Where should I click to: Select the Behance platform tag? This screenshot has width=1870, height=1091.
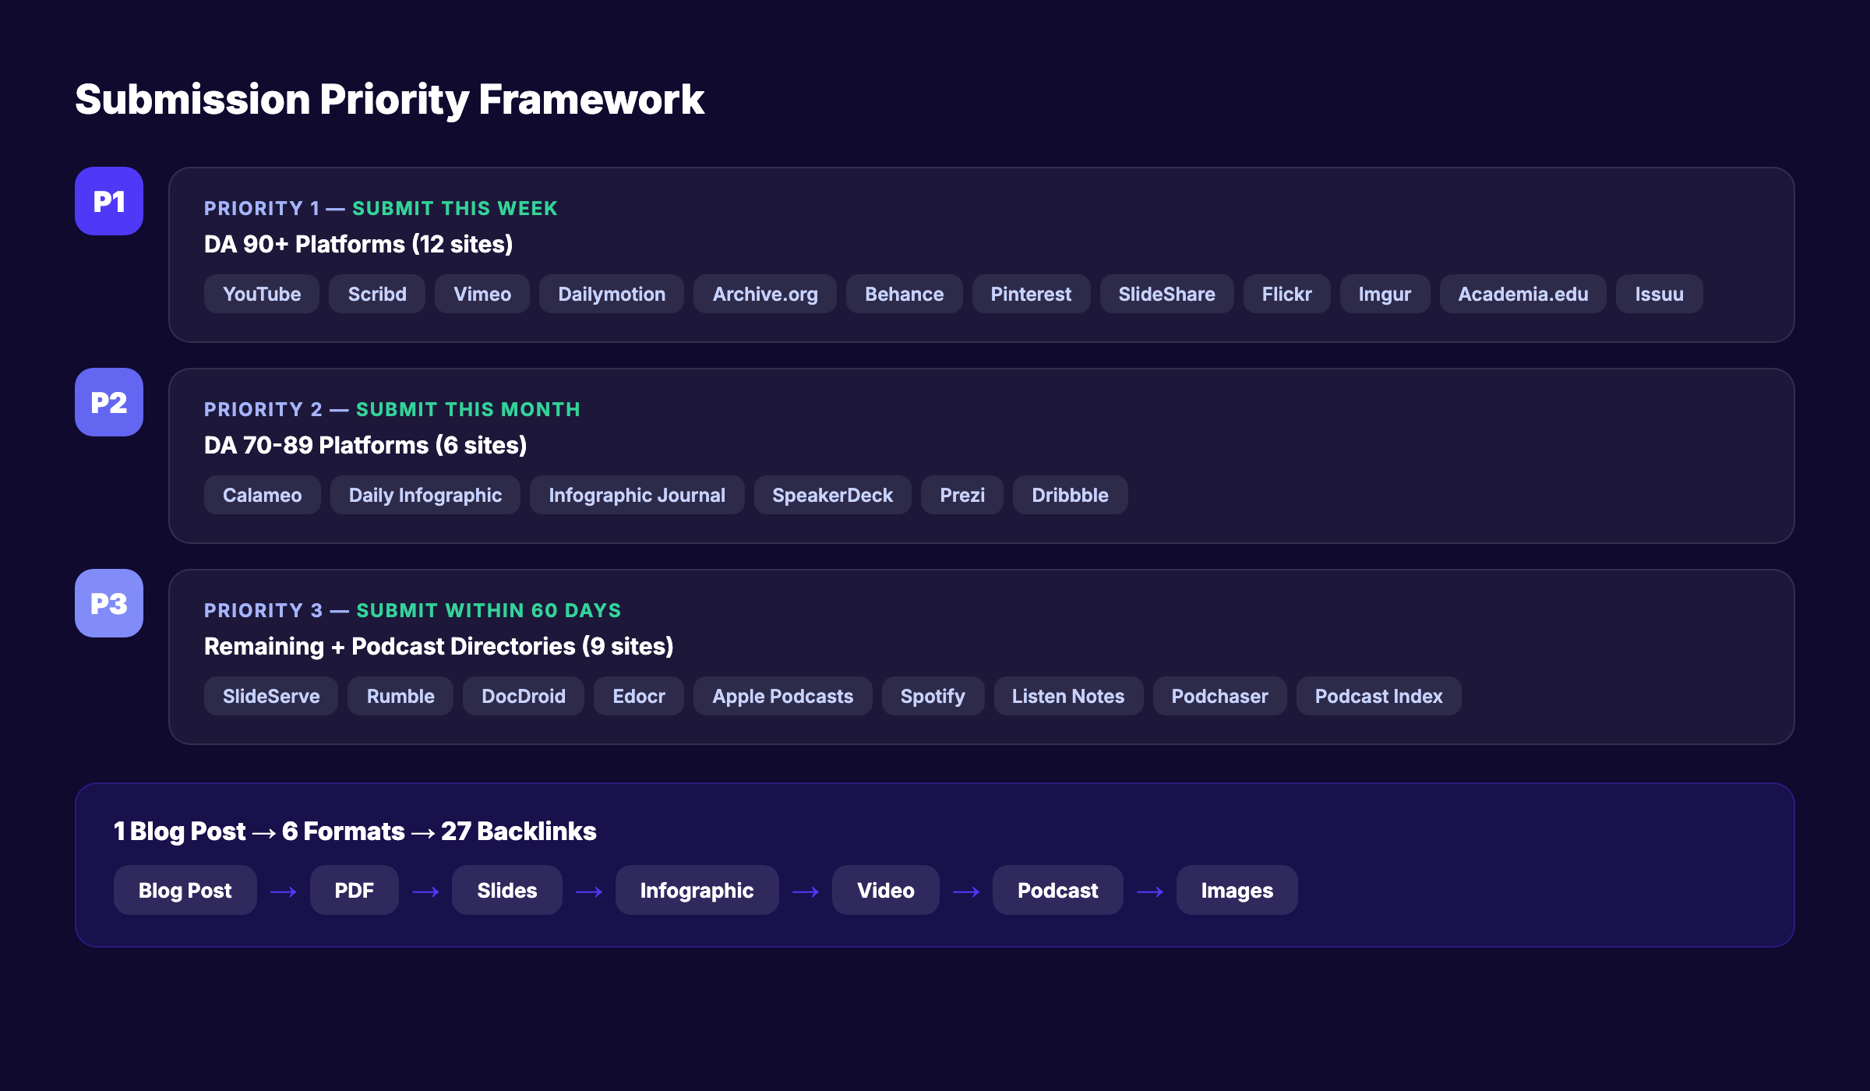(x=904, y=294)
